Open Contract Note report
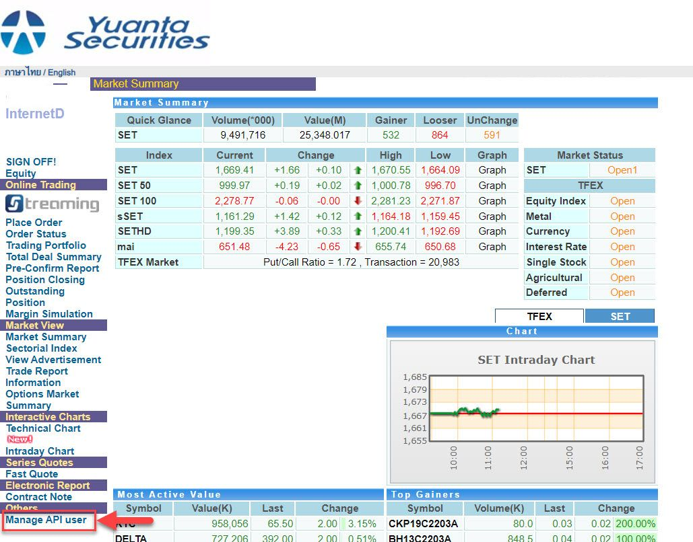This screenshot has height=542, width=693. point(39,497)
